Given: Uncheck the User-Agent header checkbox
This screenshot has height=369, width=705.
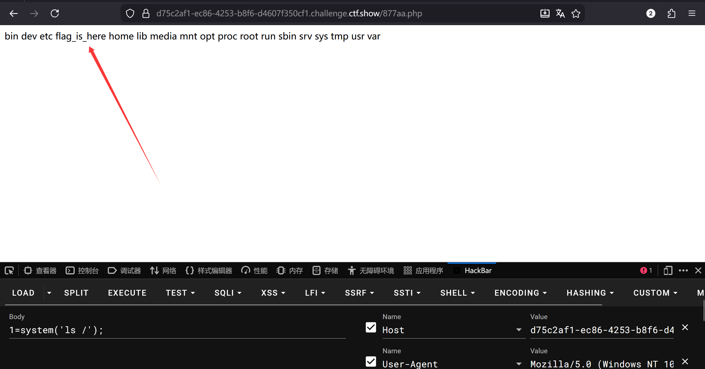Looking at the screenshot, I should [371, 362].
